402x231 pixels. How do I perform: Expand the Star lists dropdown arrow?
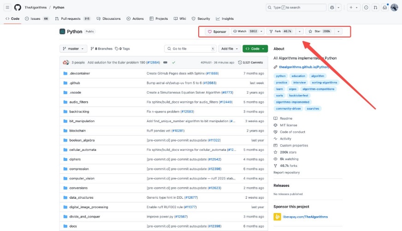tap(339, 31)
